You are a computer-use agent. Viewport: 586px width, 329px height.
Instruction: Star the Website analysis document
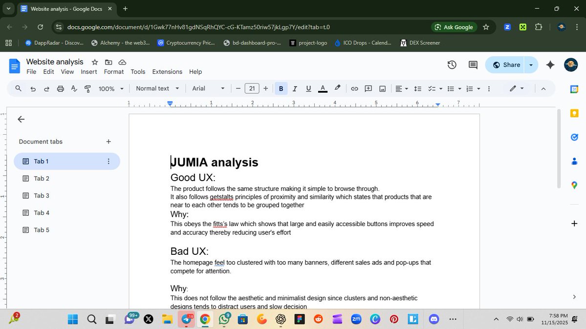point(95,62)
